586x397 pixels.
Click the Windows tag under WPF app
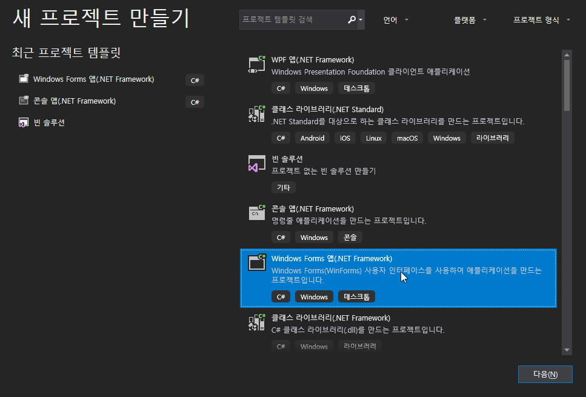point(314,88)
